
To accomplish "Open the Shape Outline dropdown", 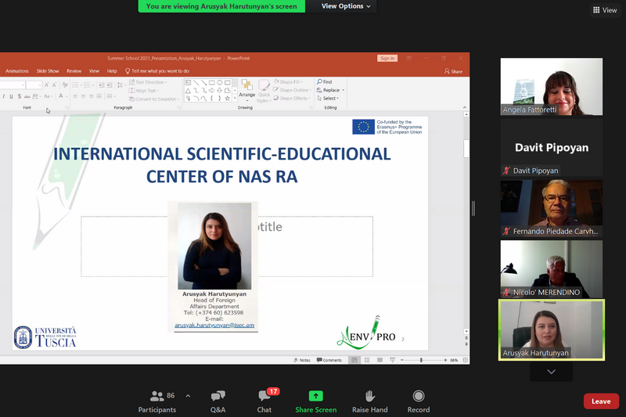I will point(292,90).
